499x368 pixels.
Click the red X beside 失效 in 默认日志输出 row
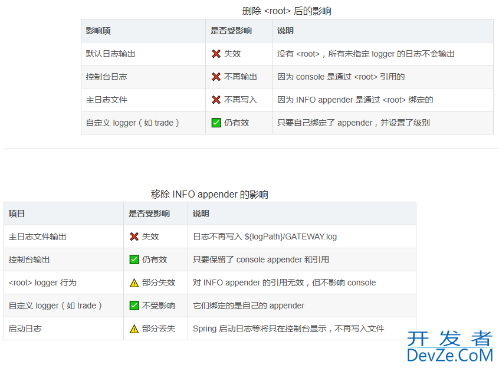coord(216,54)
